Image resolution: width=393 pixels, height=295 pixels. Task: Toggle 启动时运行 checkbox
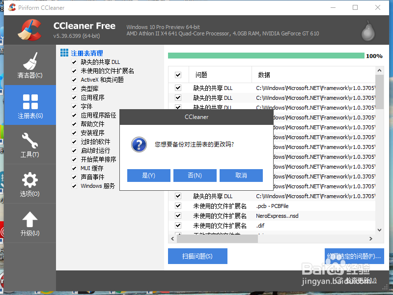(74, 150)
